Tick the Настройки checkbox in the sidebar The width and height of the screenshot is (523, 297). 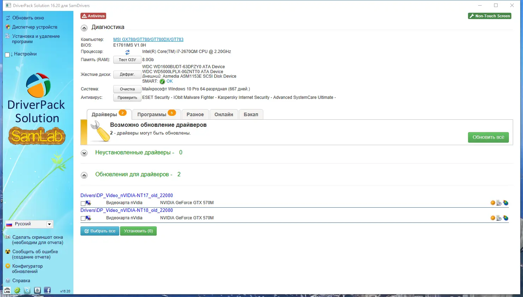(x=7, y=55)
